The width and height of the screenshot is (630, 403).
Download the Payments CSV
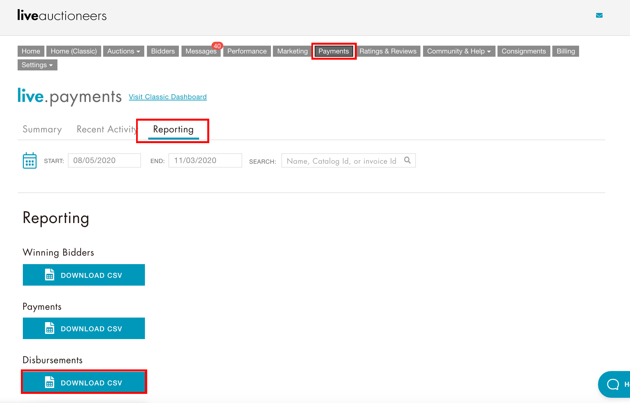84,328
